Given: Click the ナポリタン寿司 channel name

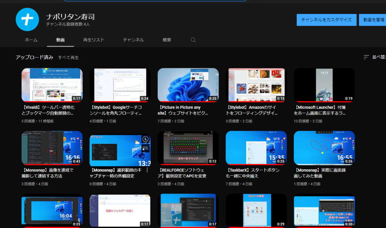Looking at the screenshot, I should coord(70,17).
